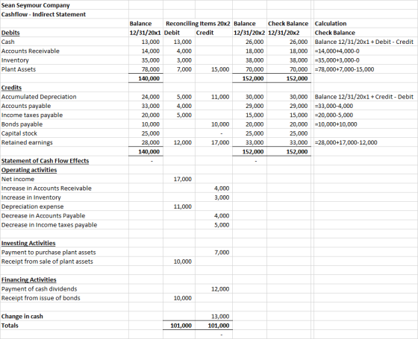Select the 'Debits' header cell

(x=10, y=33)
